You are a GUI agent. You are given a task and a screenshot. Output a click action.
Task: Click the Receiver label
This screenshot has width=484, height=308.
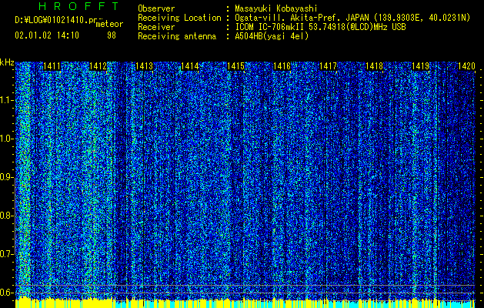[x=156, y=27]
